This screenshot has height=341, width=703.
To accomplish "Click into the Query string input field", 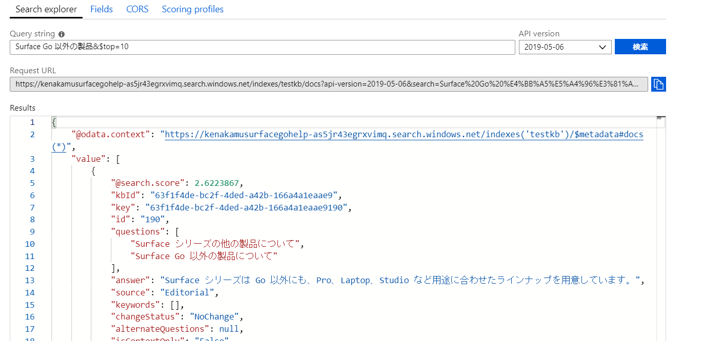I will pyautogui.click(x=262, y=47).
